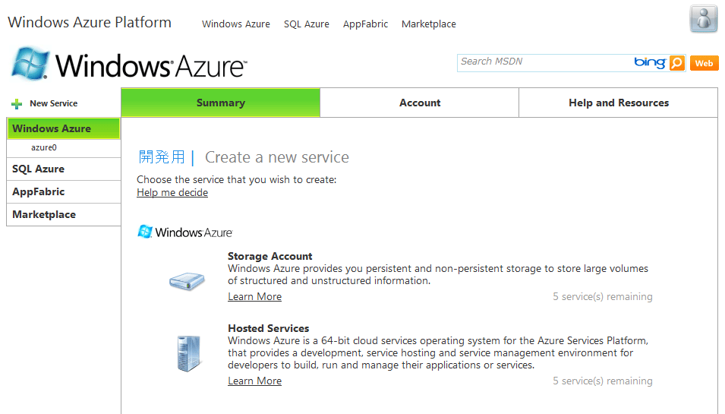Select SQL Azure in the sidebar
Screen dimensions: 725x414
tap(63, 169)
